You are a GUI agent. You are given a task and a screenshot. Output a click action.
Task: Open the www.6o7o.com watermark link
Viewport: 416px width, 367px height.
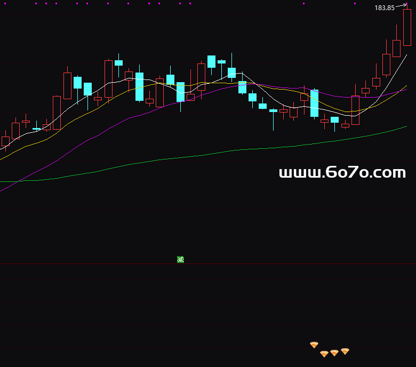click(342, 173)
